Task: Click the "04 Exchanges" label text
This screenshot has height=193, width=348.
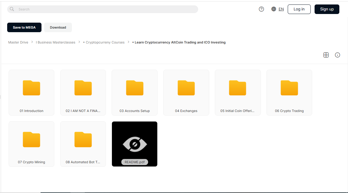Action: pos(186,111)
